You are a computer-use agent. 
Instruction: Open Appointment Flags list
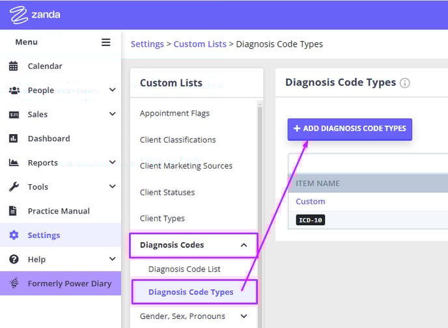(x=175, y=113)
